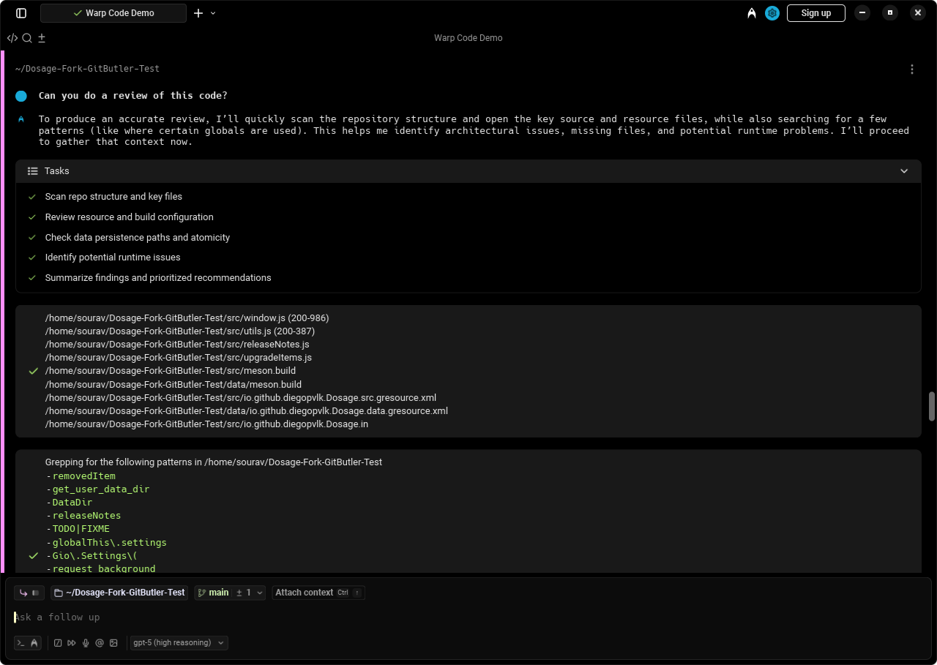Select task 'Review resource and build configuration'

(130, 217)
